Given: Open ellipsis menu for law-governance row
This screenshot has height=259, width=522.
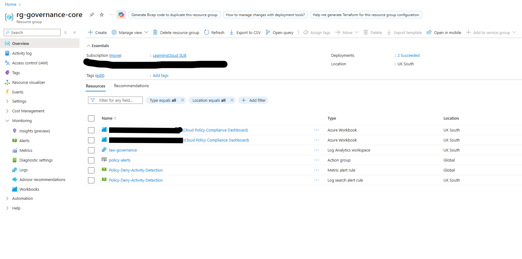Looking at the screenshot, I should click(317, 150).
